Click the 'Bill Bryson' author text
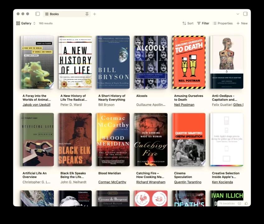Screen dimensions: 264x224 (x=106, y=105)
